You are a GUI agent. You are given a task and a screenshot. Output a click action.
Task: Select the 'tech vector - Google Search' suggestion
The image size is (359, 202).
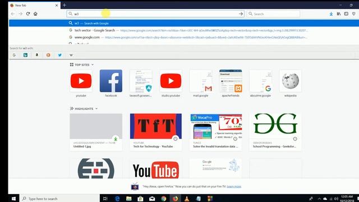click(184, 30)
